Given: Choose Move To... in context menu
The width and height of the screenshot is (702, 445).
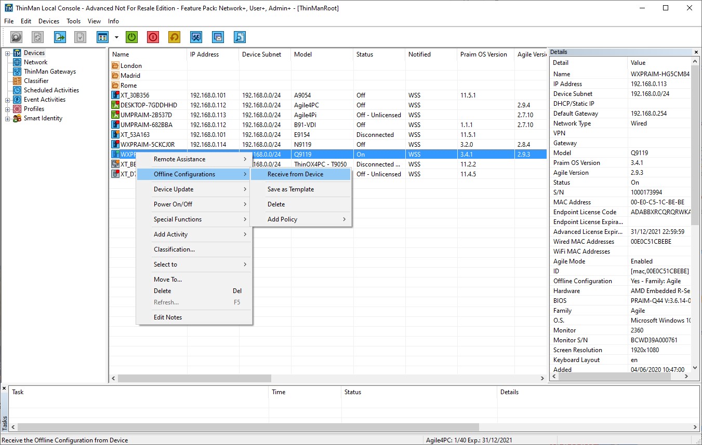Looking at the screenshot, I should click(x=194, y=280).
